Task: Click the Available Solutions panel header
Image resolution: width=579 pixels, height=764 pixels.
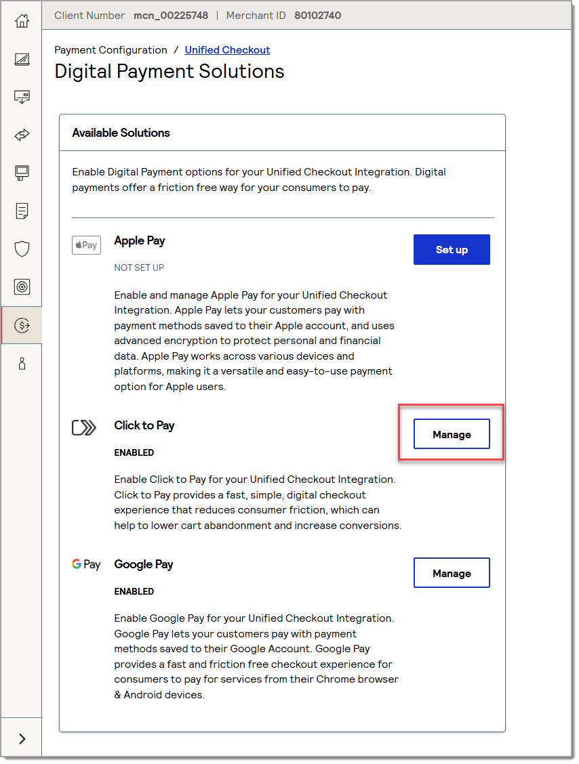Action: 121,133
